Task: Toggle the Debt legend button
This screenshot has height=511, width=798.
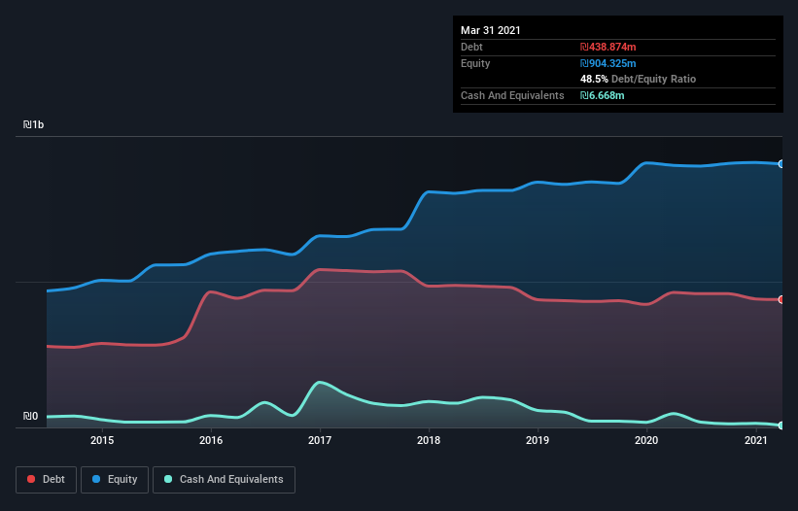Action: point(47,480)
